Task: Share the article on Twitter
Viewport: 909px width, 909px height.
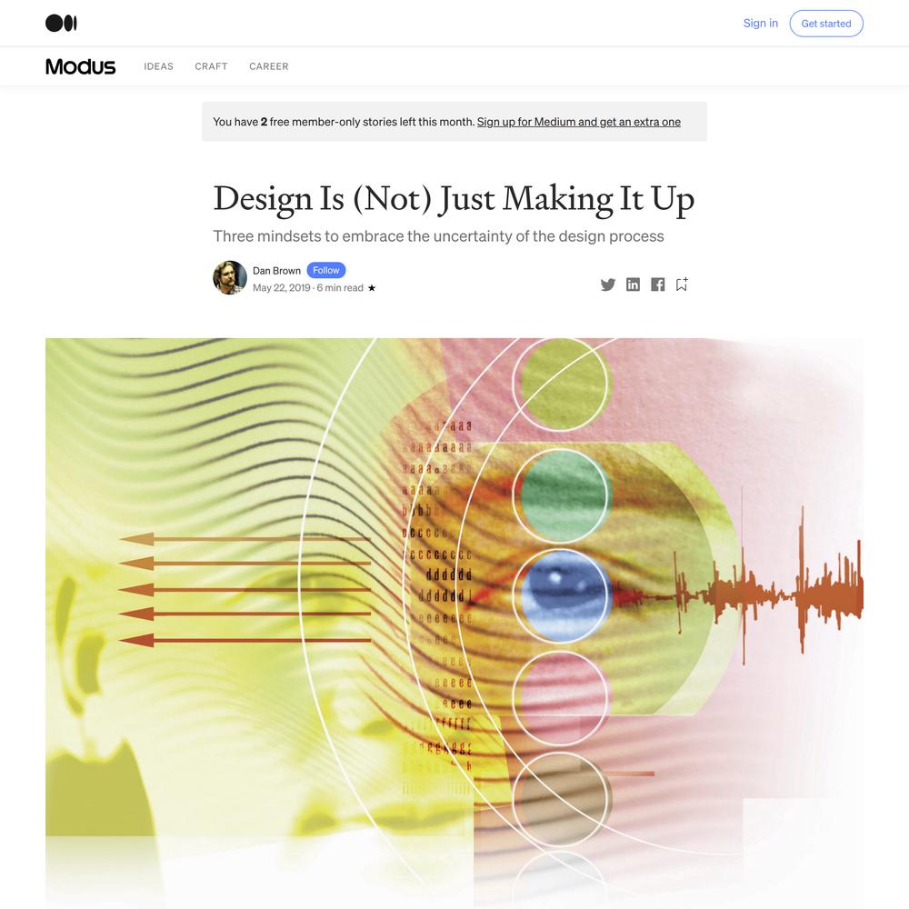Action: pyautogui.click(x=607, y=285)
